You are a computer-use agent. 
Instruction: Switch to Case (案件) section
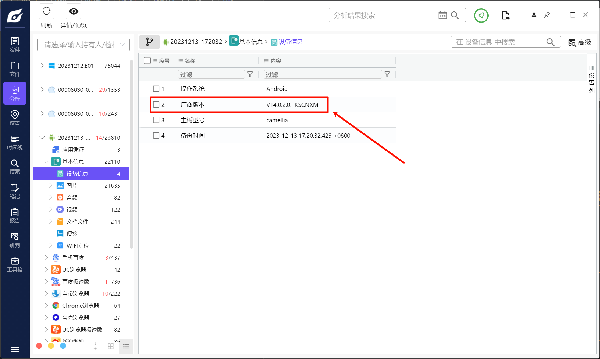point(15,45)
